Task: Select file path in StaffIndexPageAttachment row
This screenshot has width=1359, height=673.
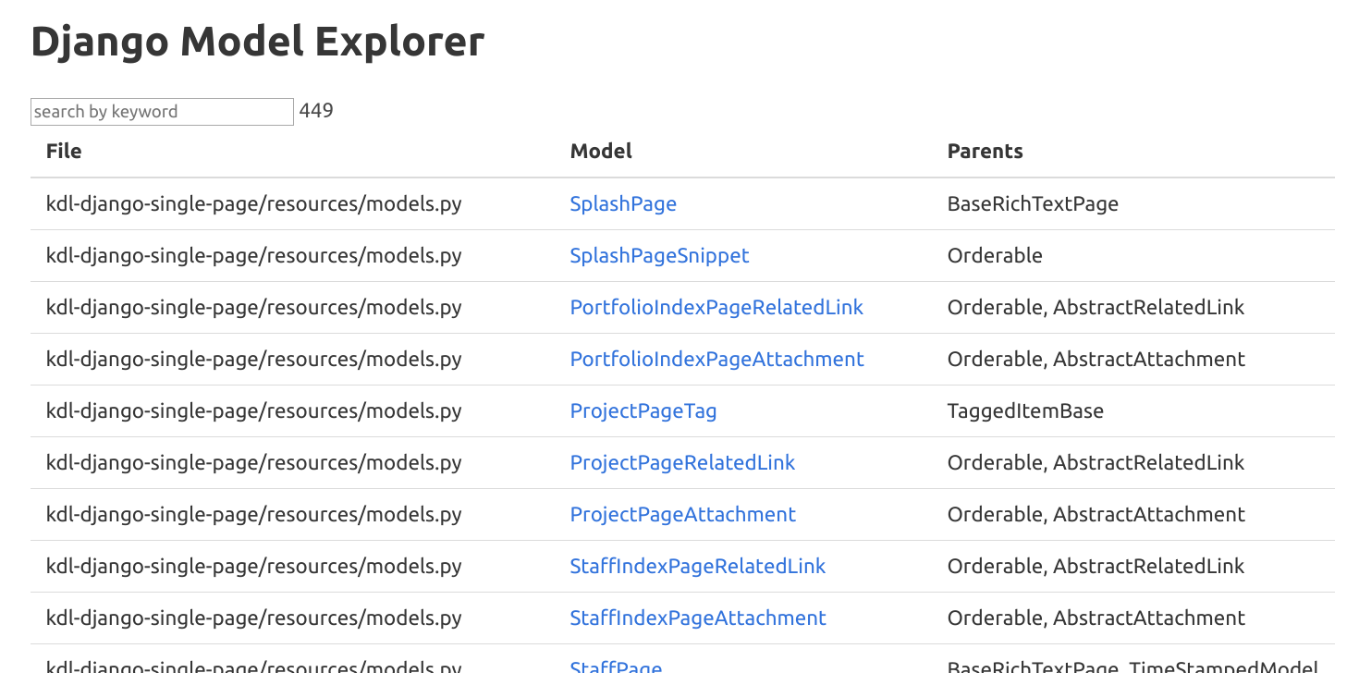Action: pos(253,618)
